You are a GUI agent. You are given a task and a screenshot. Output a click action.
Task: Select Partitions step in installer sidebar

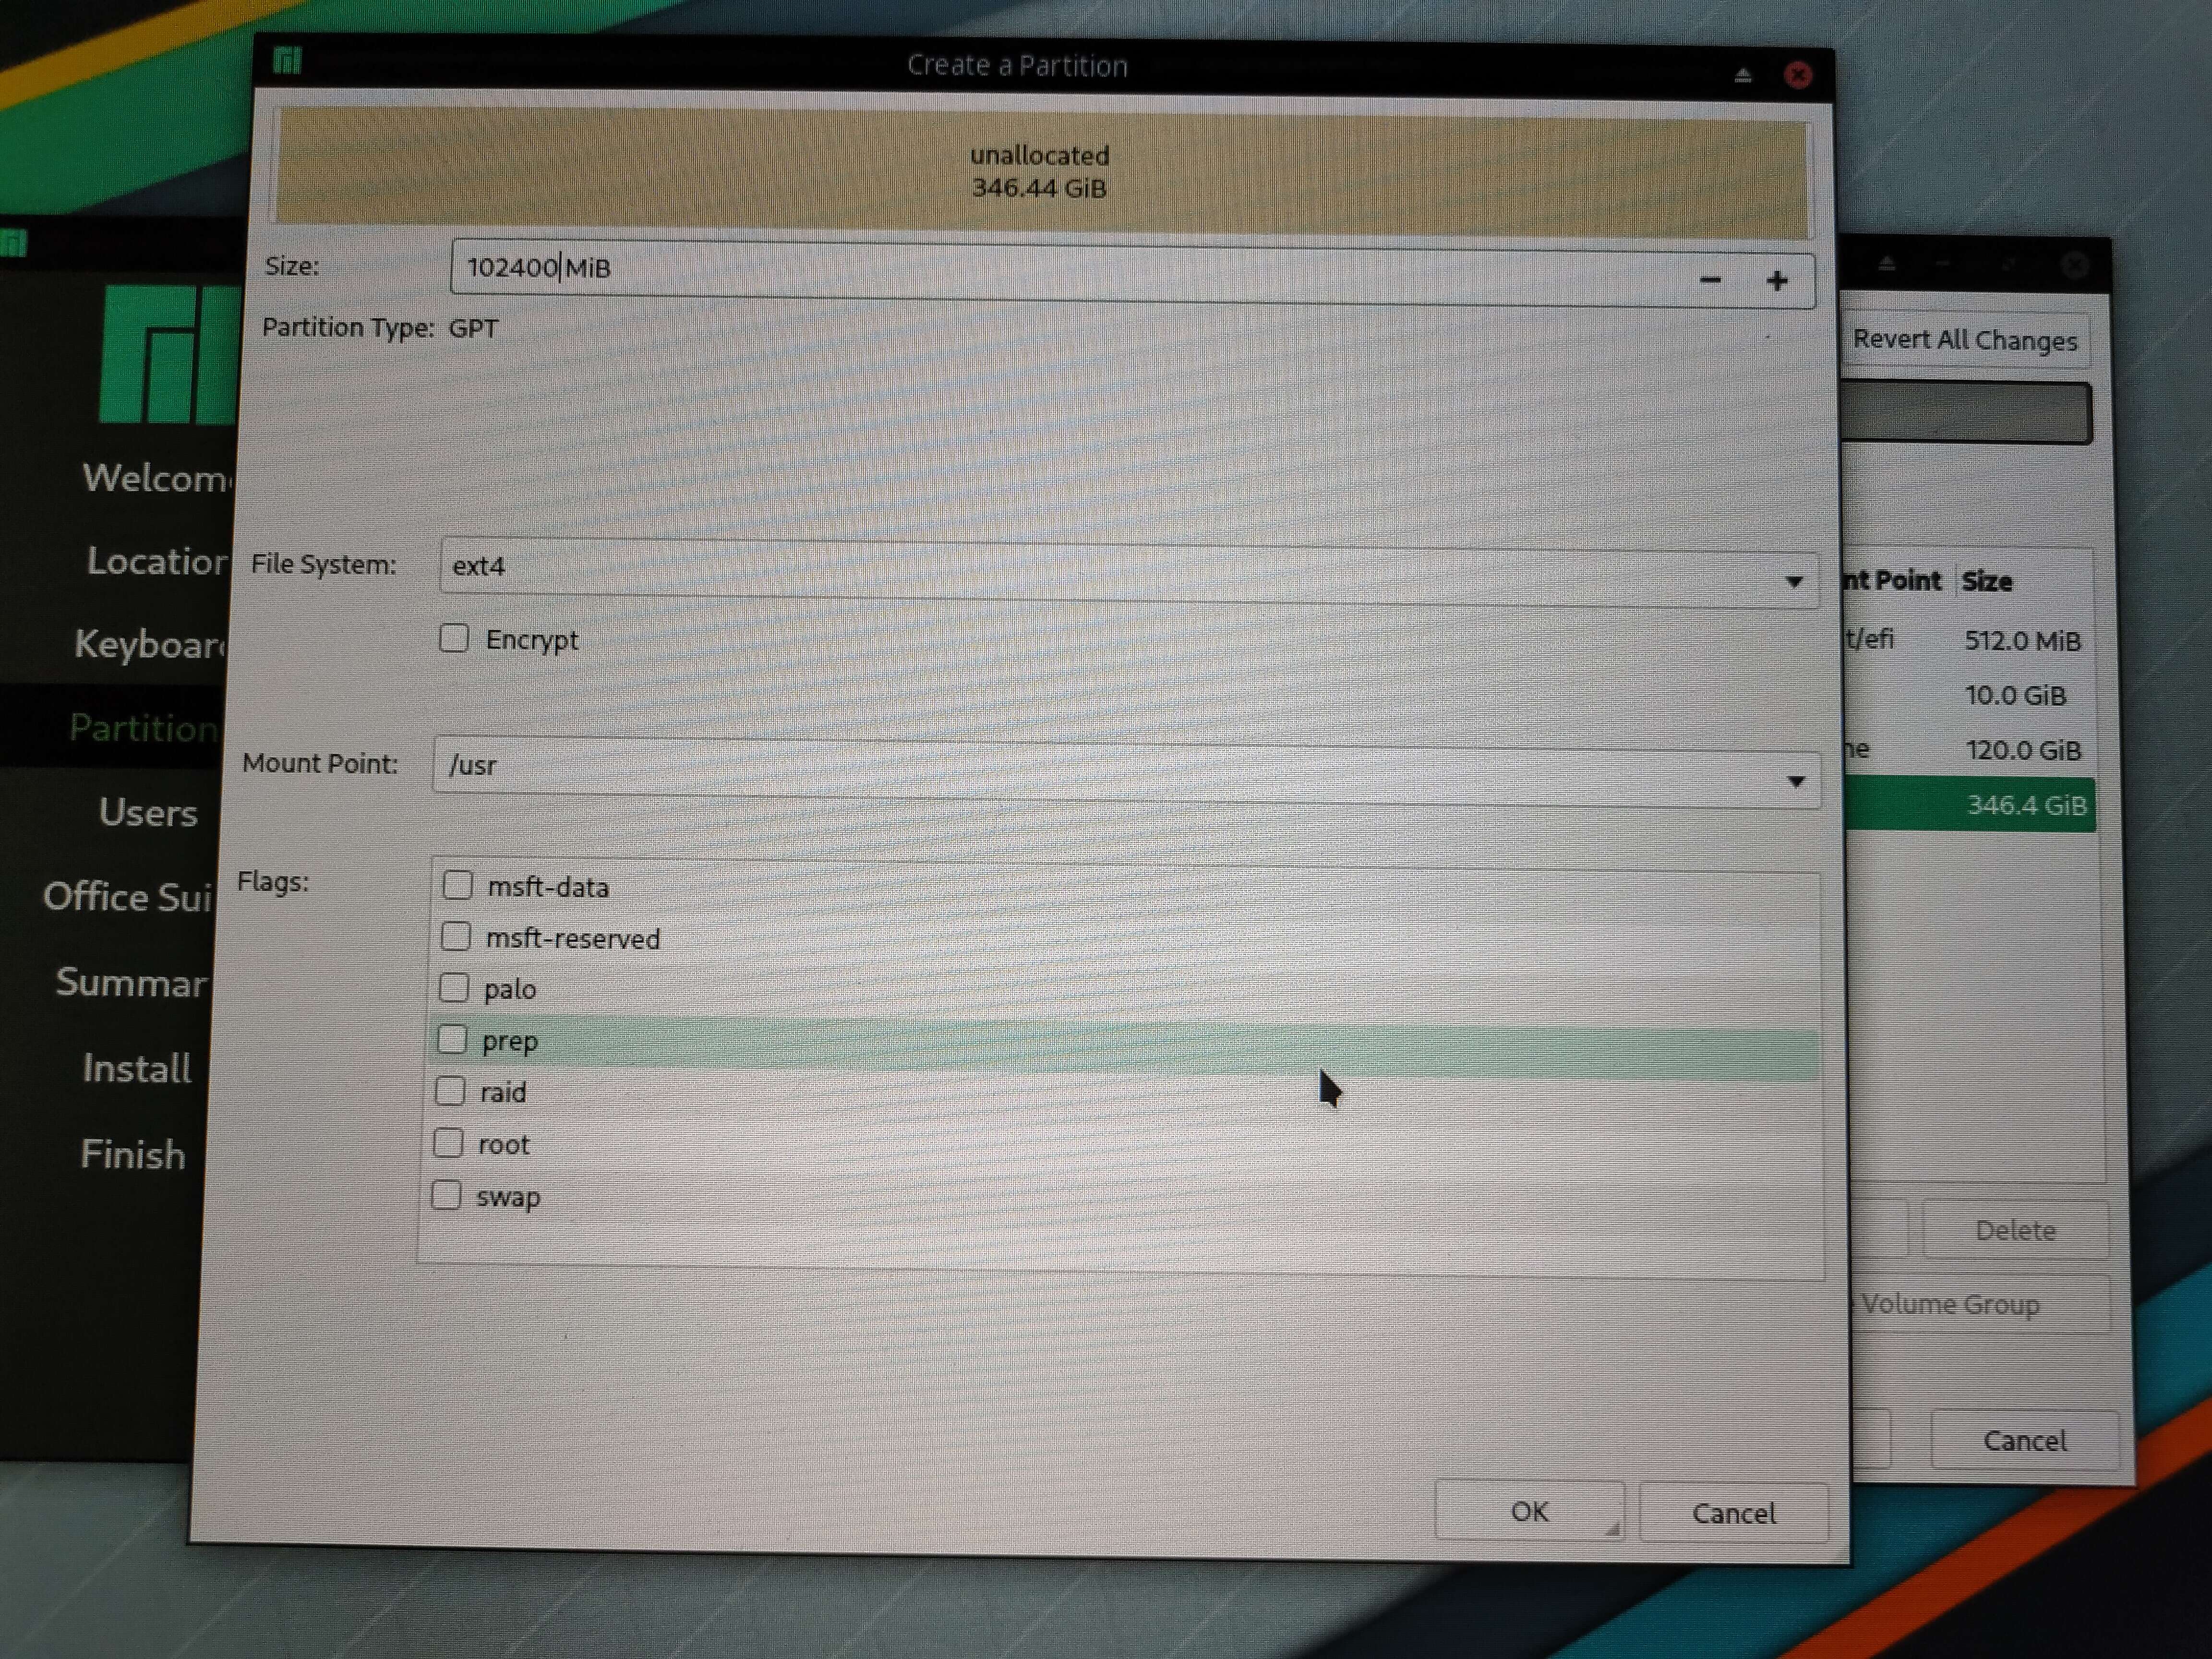tap(144, 728)
